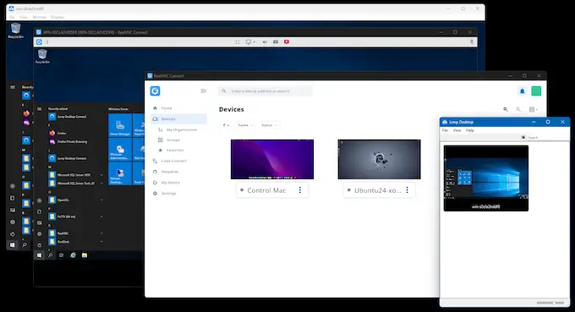
Task: Open the notifications bell in RealVNC Connect
Action: click(523, 91)
